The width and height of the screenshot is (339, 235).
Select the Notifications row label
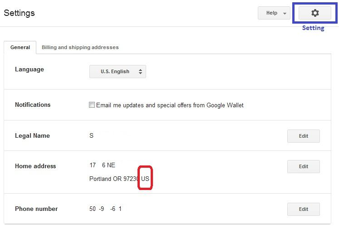(33, 105)
